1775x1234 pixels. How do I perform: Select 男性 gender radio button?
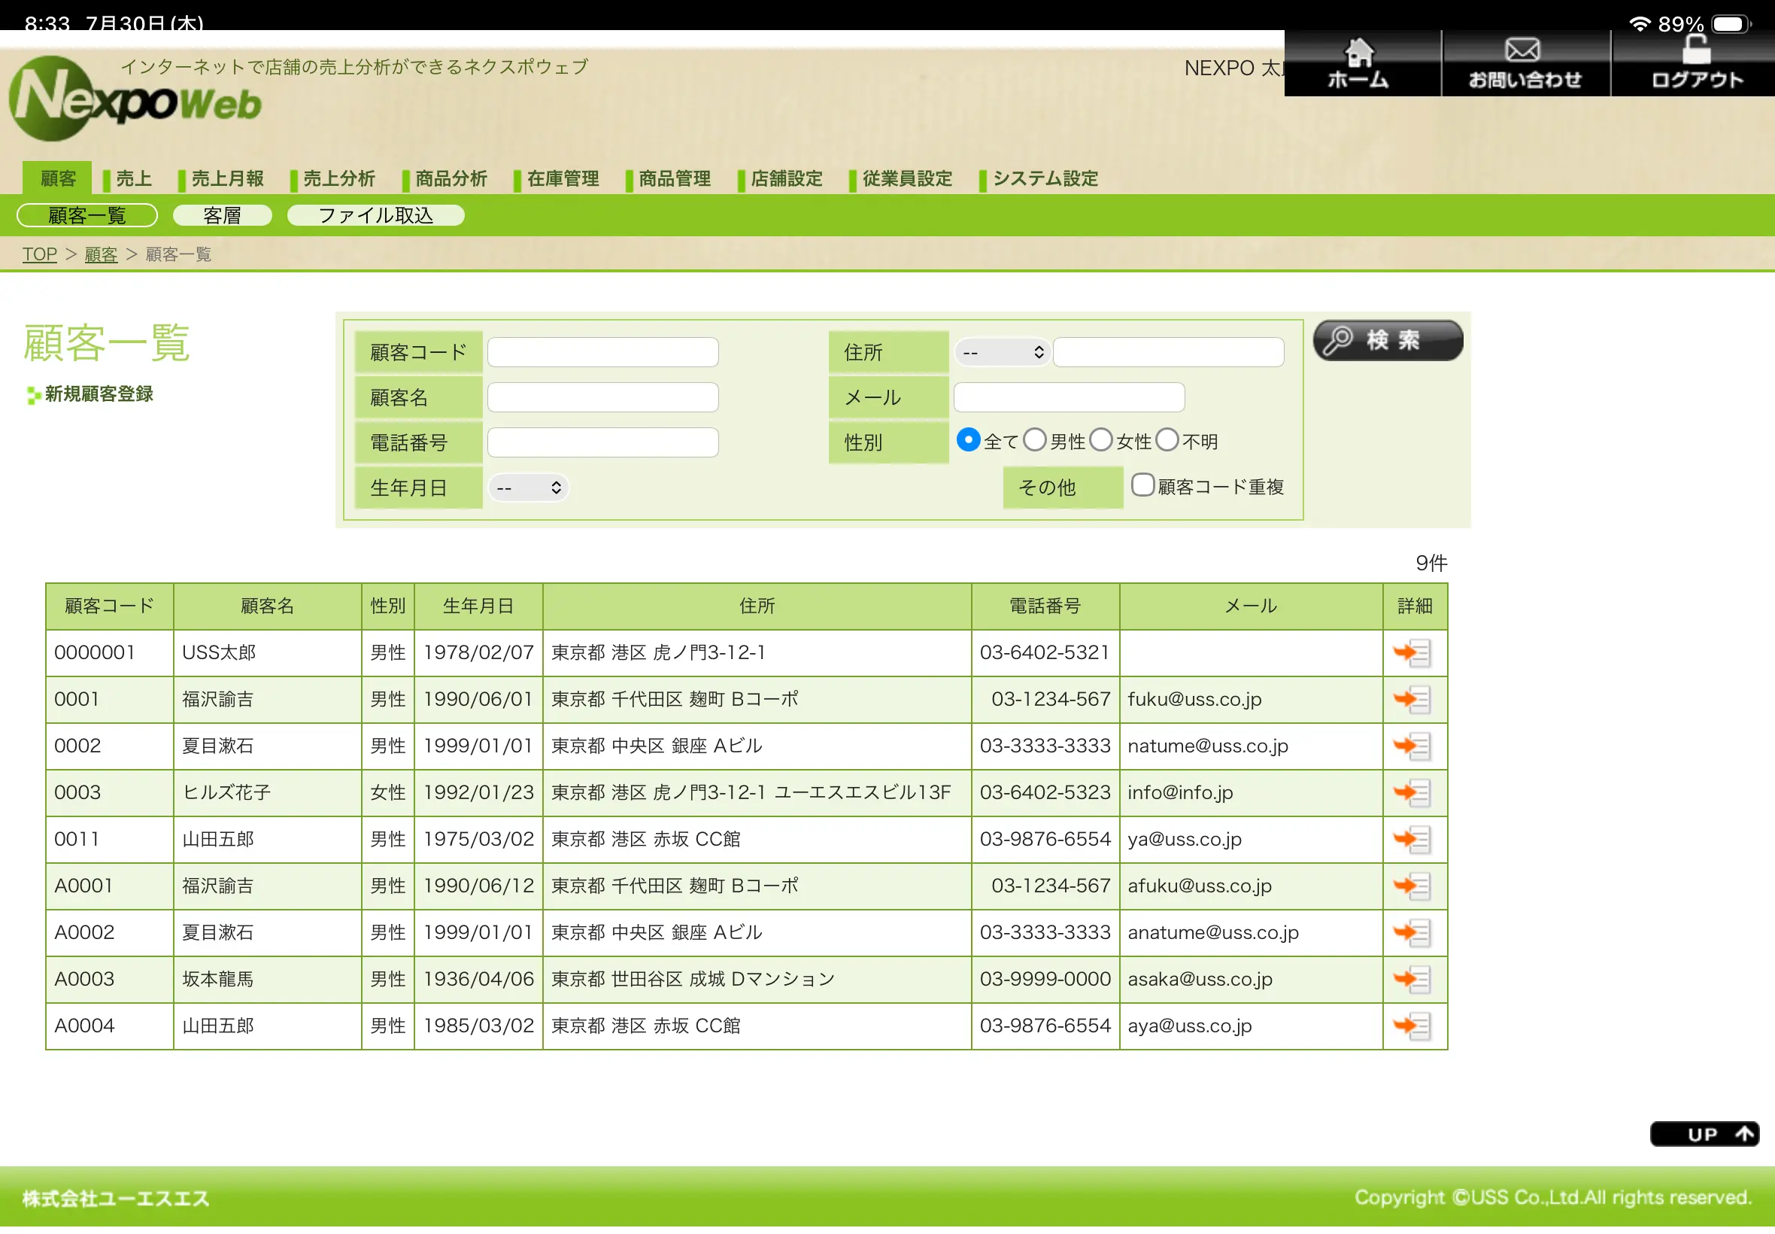(x=1035, y=440)
